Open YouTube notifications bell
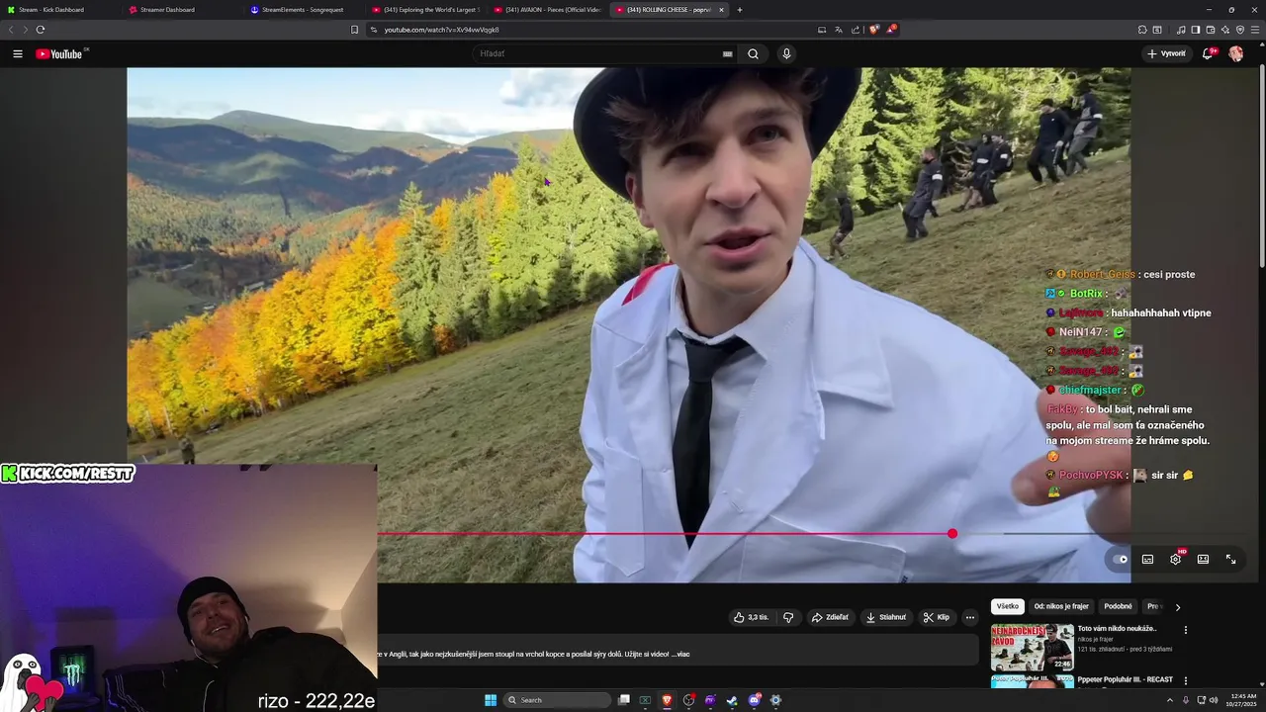The width and height of the screenshot is (1266, 712). point(1208,53)
